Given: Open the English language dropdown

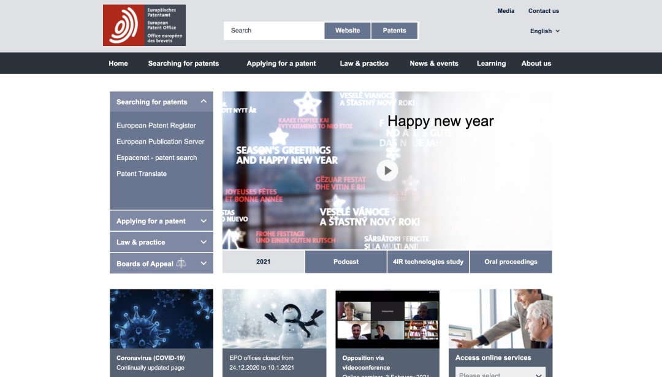Looking at the screenshot, I should (545, 31).
